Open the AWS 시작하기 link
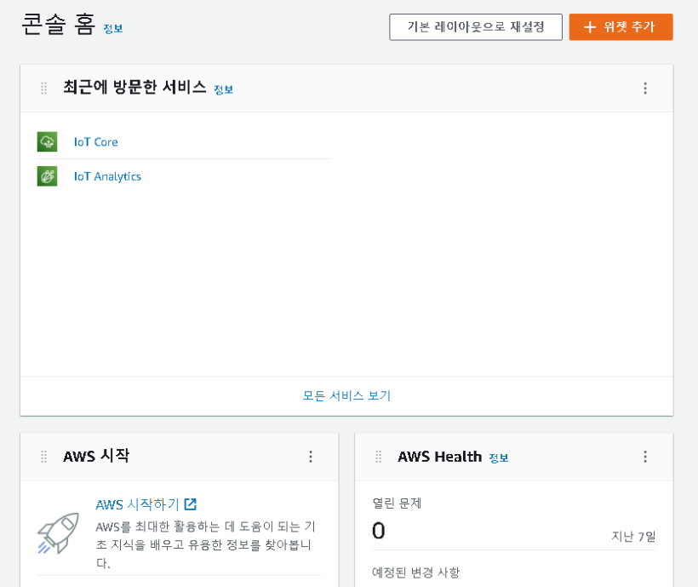 [137, 504]
